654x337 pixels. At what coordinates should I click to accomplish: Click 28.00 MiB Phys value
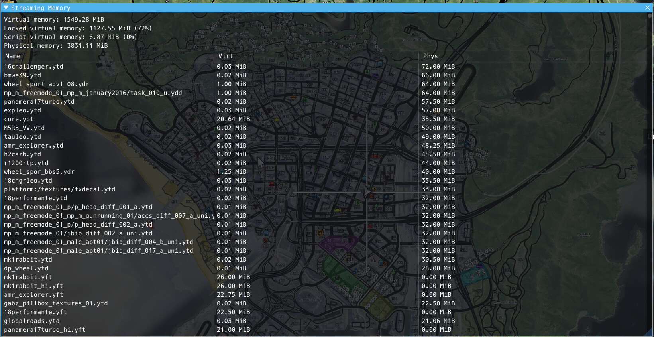click(438, 268)
